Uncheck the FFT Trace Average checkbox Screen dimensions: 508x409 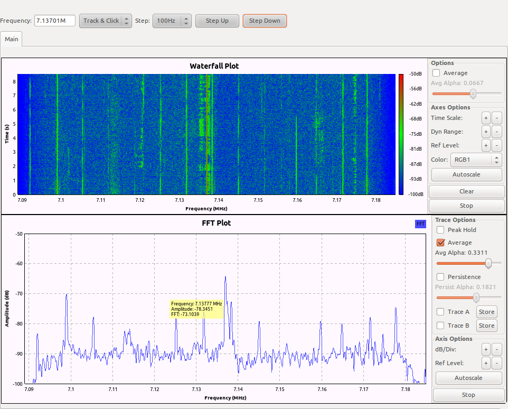pos(440,243)
